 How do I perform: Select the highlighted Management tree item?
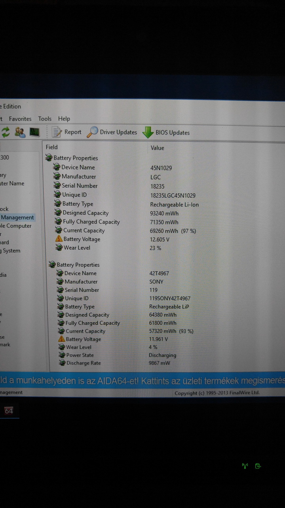click(x=17, y=217)
